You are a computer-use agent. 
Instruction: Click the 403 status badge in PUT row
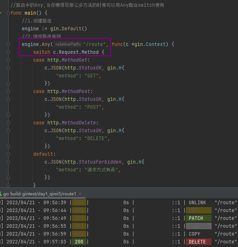point(79,210)
